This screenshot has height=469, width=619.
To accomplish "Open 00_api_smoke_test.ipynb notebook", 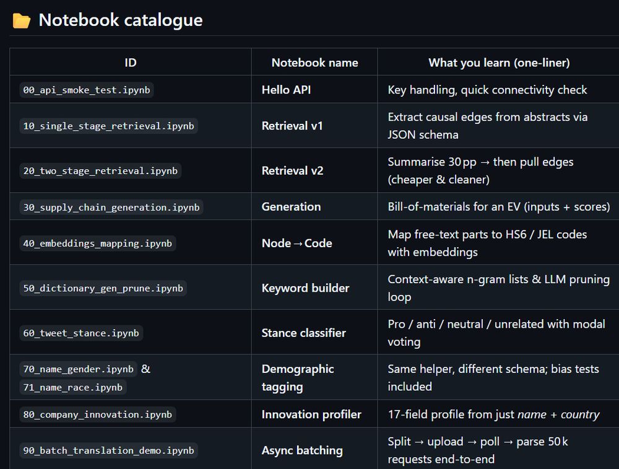I will pyautogui.click(x=87, y=90).
